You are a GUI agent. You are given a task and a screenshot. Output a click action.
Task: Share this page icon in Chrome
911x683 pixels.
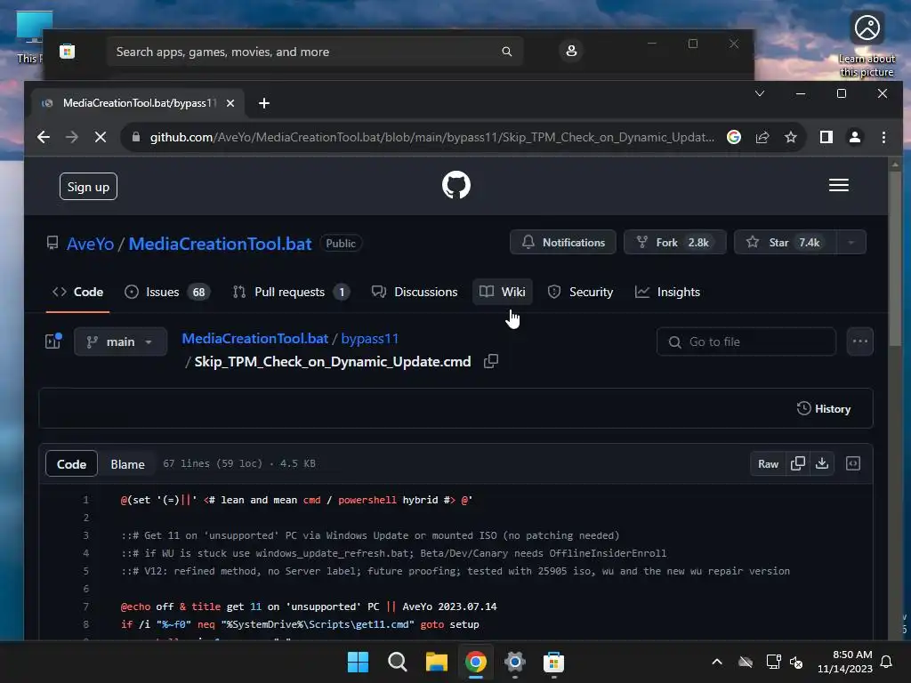[762, 137]
